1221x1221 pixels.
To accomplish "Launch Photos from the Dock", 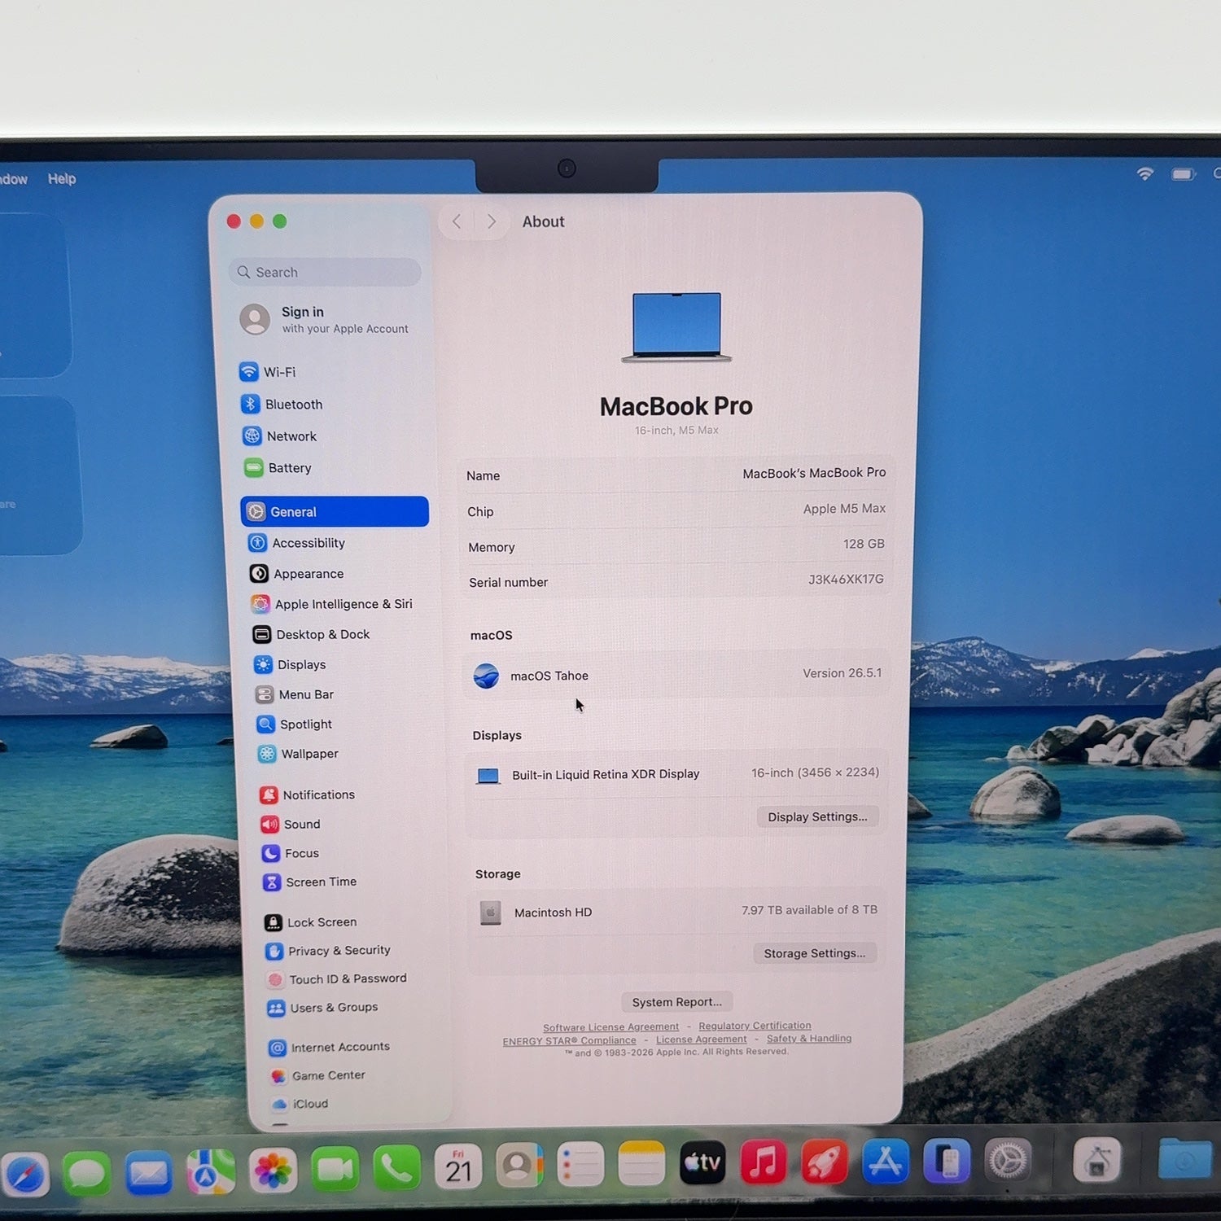I will click(x=273, y=1171).
